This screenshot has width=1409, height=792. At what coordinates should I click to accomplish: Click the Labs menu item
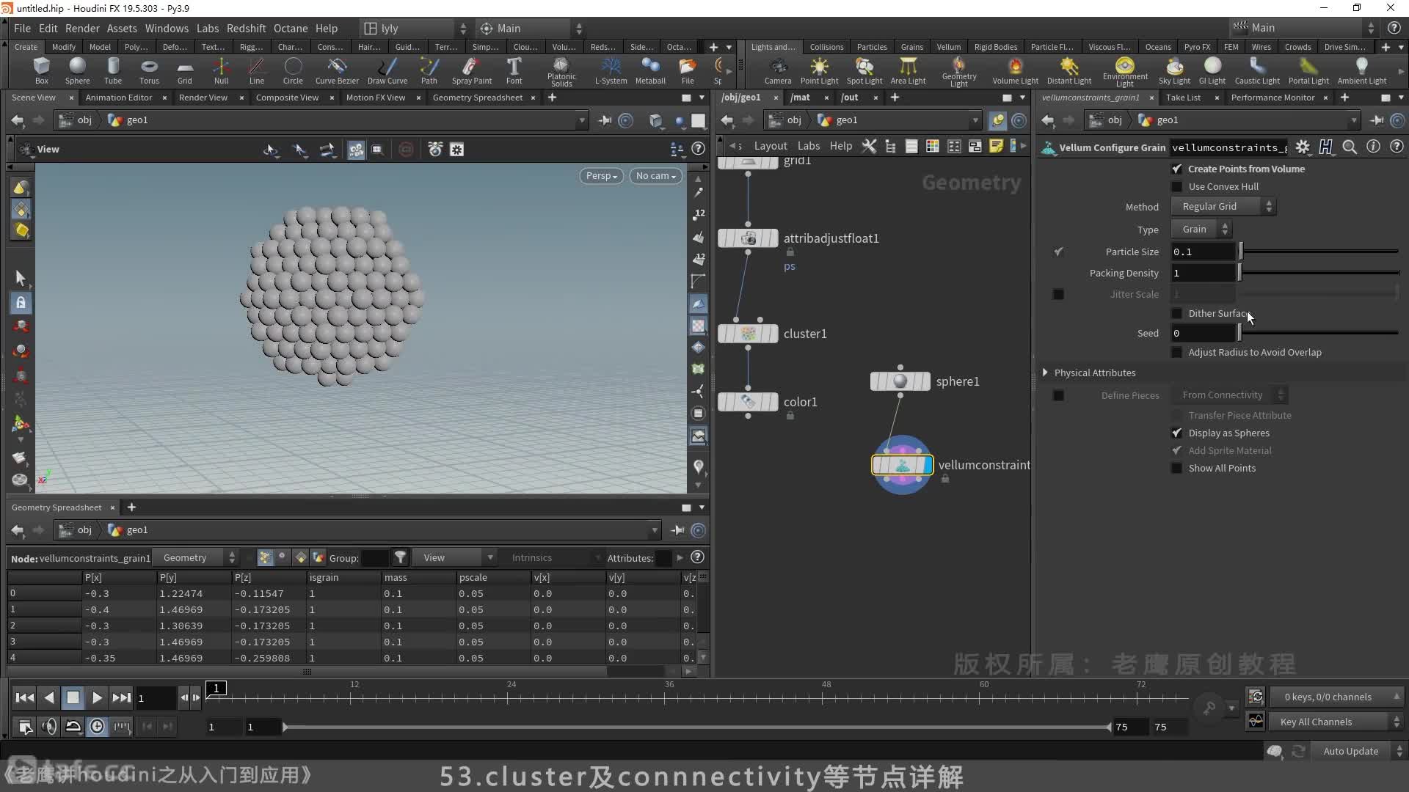coord(205,28)
